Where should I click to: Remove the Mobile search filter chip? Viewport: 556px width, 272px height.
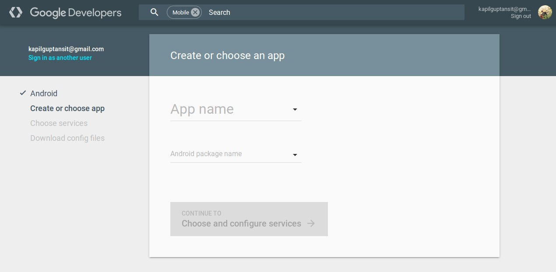195,12
